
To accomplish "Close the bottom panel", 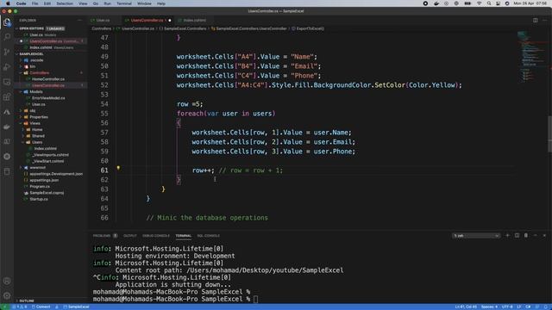I will (544, 235).
